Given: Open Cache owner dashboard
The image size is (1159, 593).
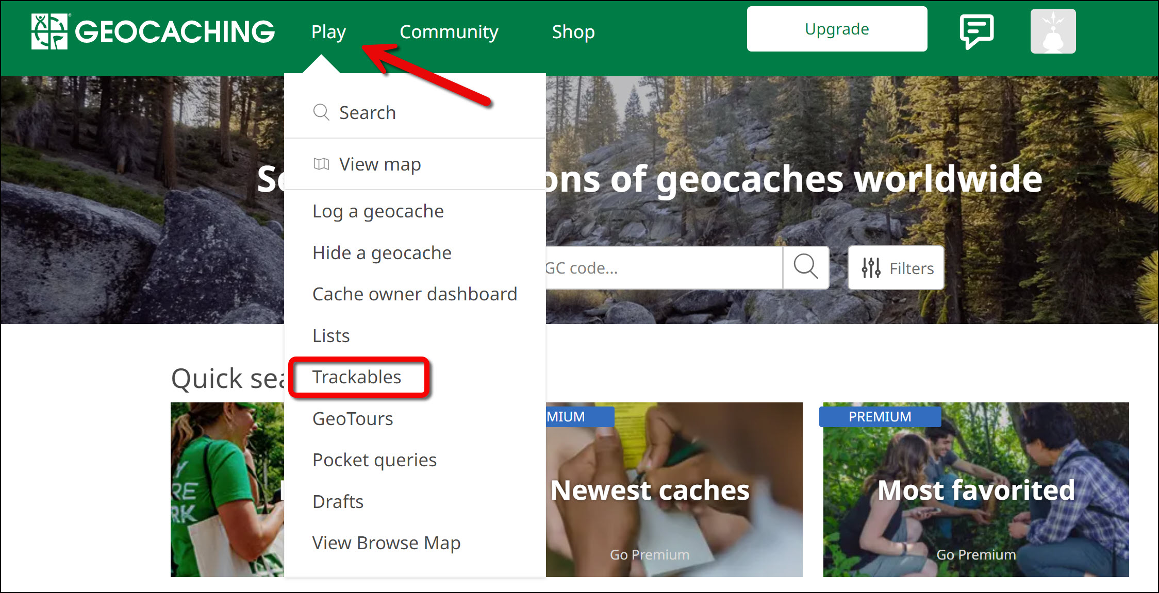Looking at the screenshot, I should (415, 294).
